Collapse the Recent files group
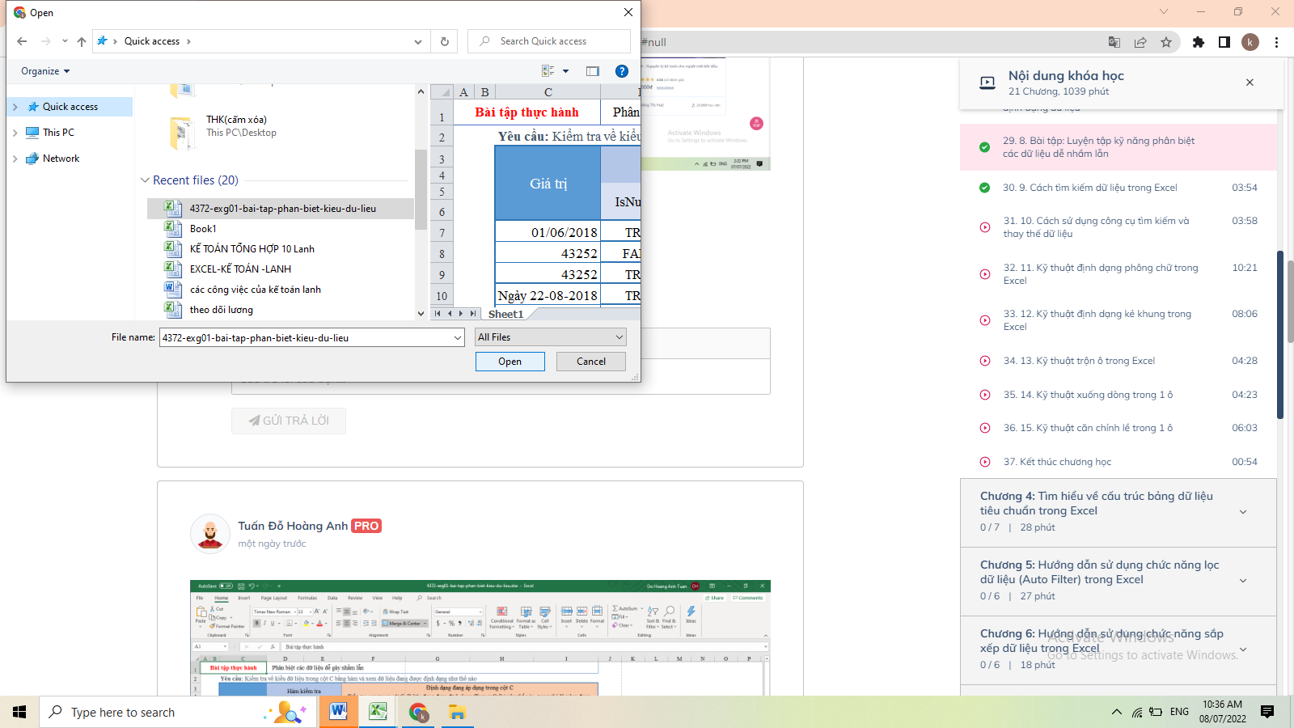The image size is (1294, 728). coord(145,180)
